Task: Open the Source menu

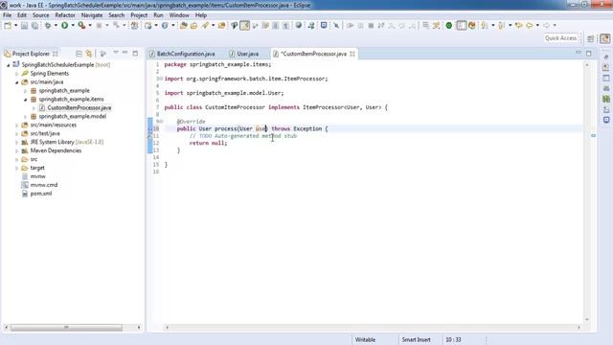Action: pyautogui.click(x=40, y=15)
